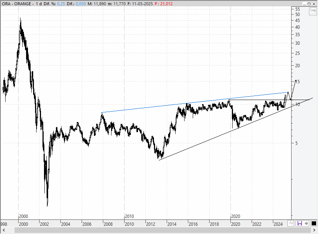Click the 2024 label on time axis
The height and width of the screenshot is (234, 318).
click(x=278, y=224)
